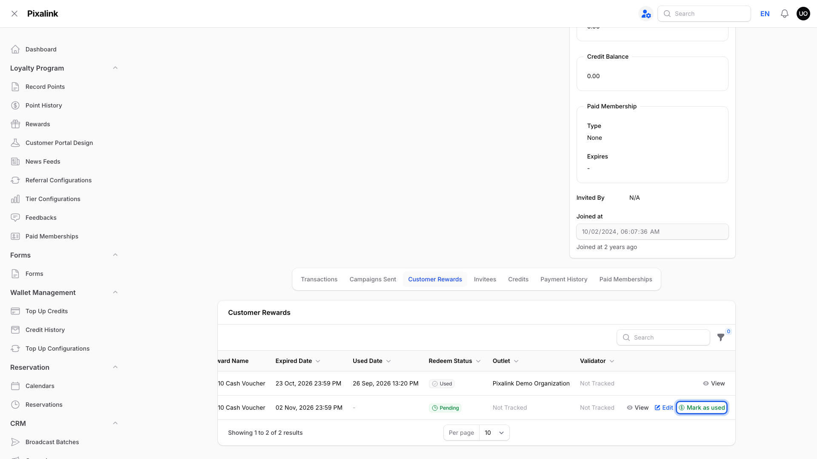
Task: Collapse the Forms section chevron
Action: (x=115, y=255)
